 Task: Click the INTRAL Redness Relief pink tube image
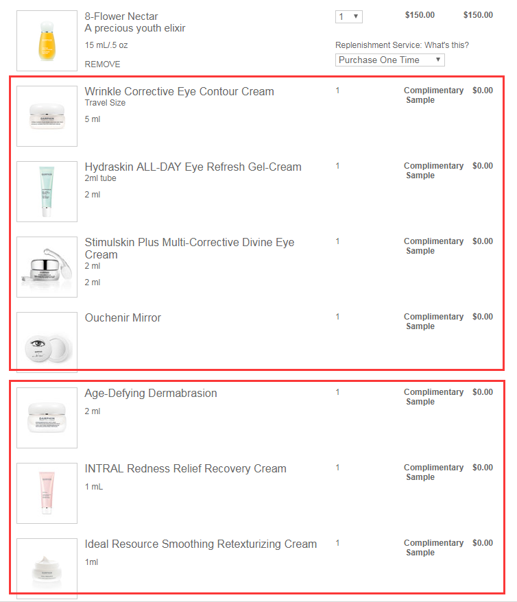47,494
